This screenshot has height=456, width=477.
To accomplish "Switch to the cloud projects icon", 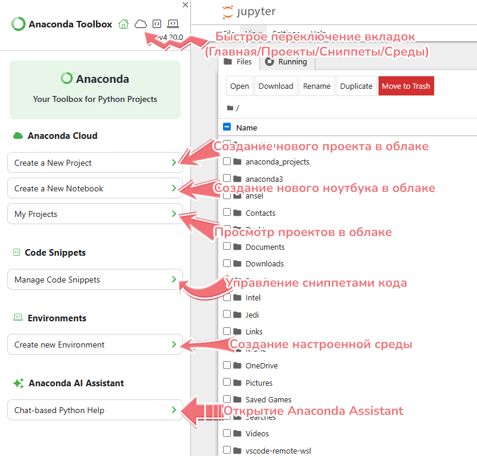I will (x=140, y=24).
